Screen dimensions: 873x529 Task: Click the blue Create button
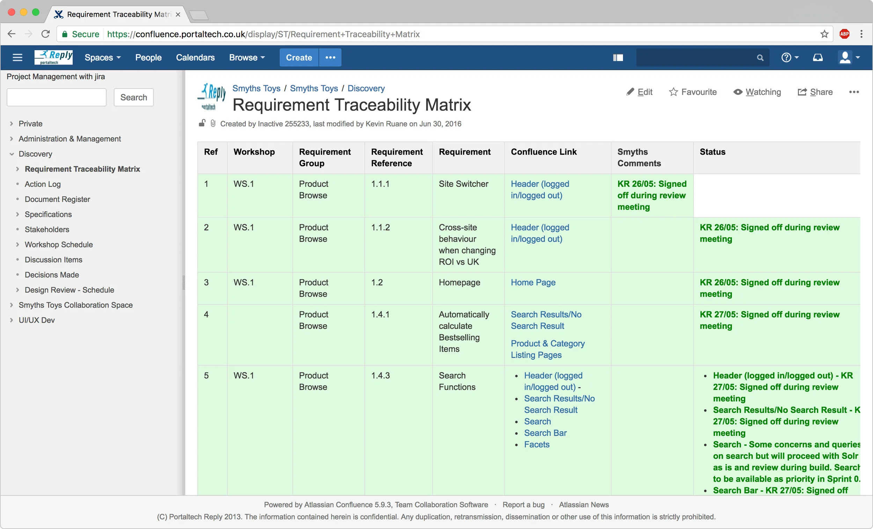click(299, 57)
